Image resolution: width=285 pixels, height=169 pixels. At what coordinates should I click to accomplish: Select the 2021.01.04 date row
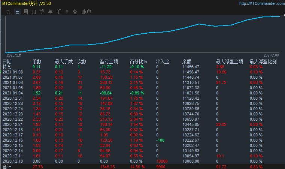tap(13, 93)
